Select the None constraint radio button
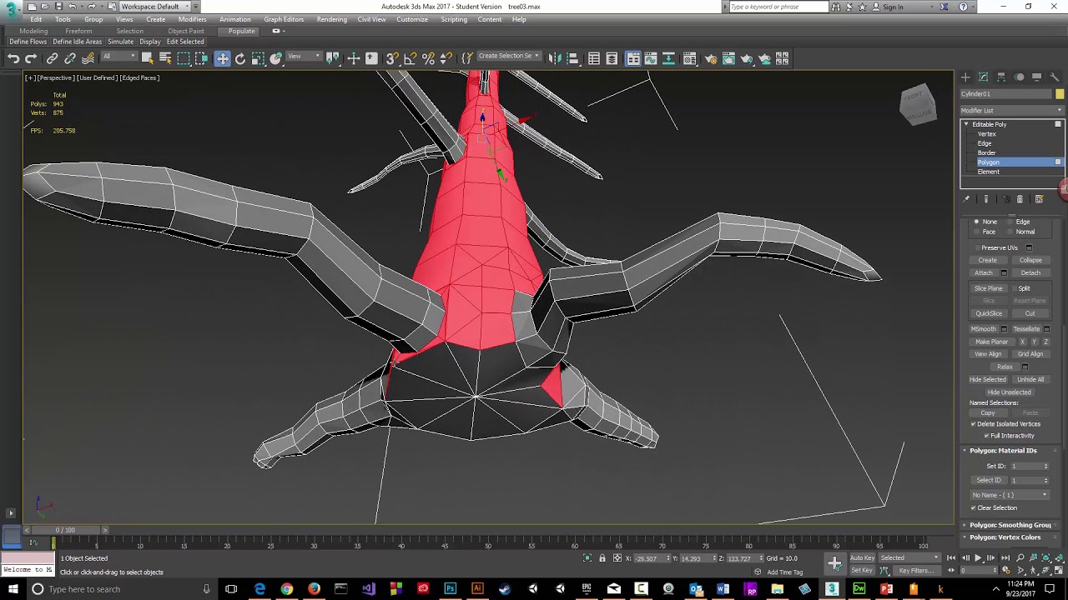 pos(977,222)
